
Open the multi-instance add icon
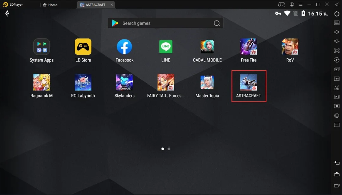coord(337,69)
